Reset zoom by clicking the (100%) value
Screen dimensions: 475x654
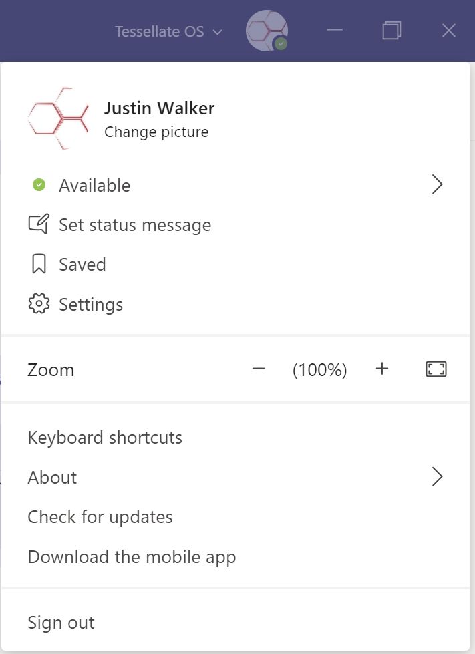[320, 370]
